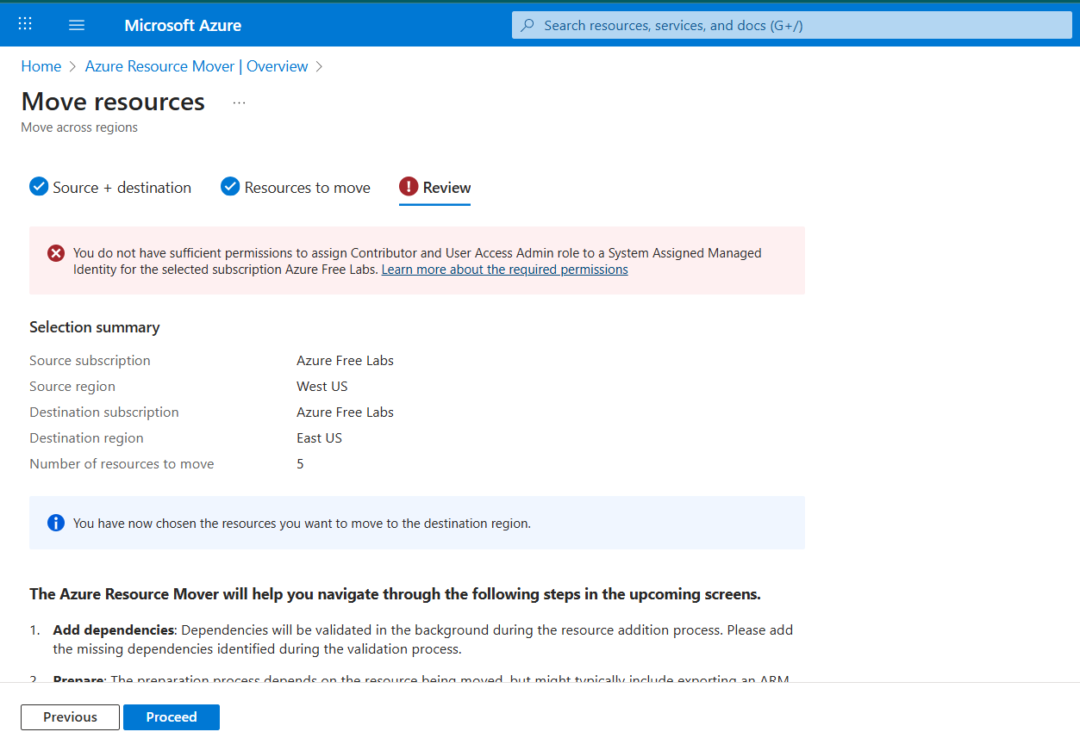The width and height of the screenshot is (1080, 738).
Task: Switch to the Source + destination tab
Action: coord(122,188)
